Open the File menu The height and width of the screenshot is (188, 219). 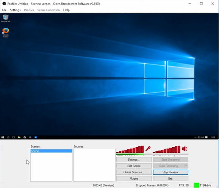point(4,10)
